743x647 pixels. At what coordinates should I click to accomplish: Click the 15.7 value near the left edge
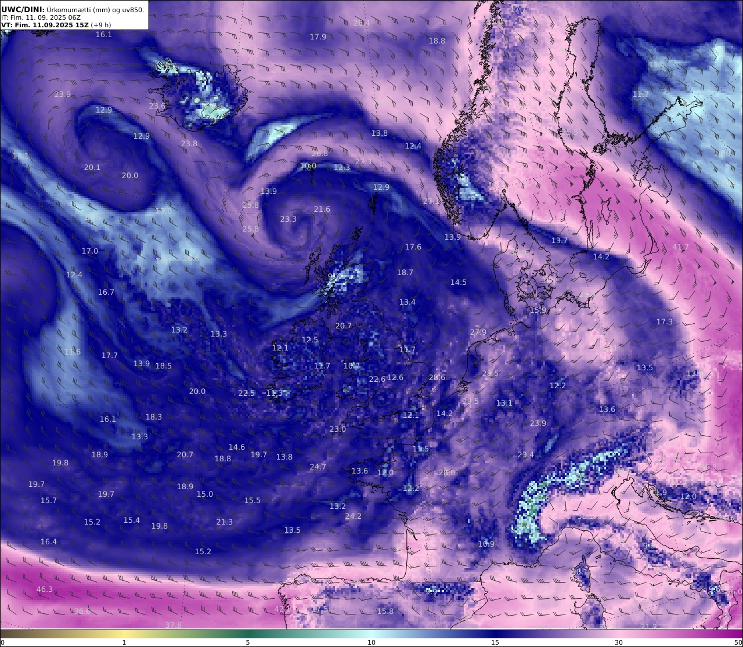click(48, 500)
